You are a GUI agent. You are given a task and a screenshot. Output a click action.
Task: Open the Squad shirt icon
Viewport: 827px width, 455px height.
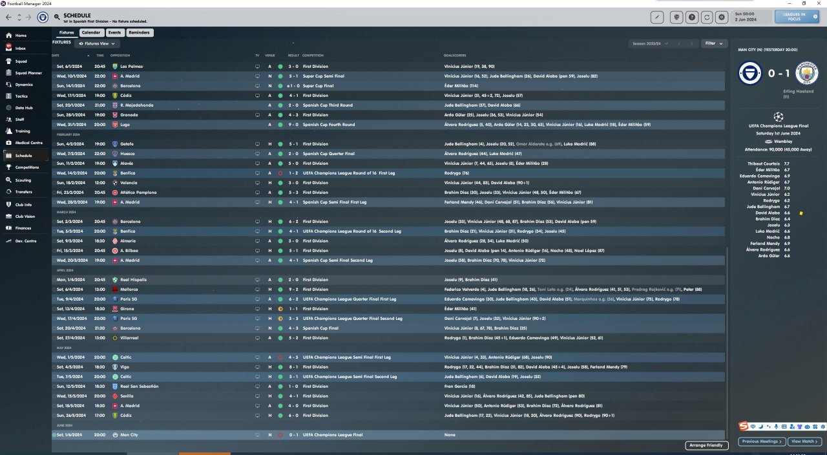pyautogui.click(x=8, y=61)
